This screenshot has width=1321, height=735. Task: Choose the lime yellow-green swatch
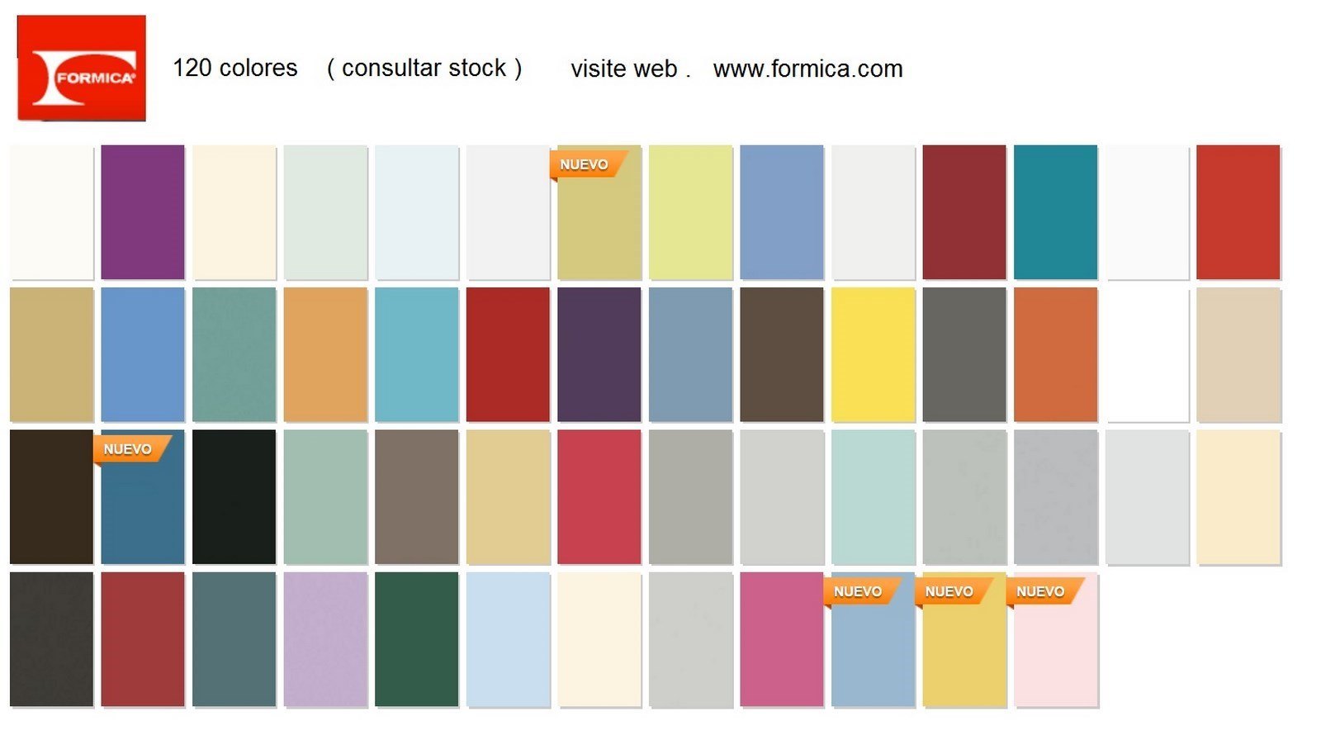[690, 212]
